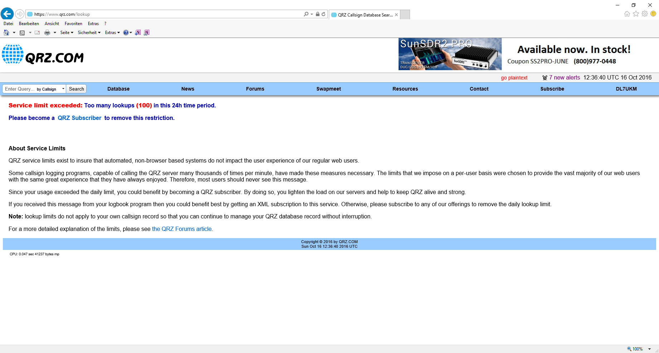
Task: Open the Extras menu in menu bar
Action: click(x=93, y=24)
